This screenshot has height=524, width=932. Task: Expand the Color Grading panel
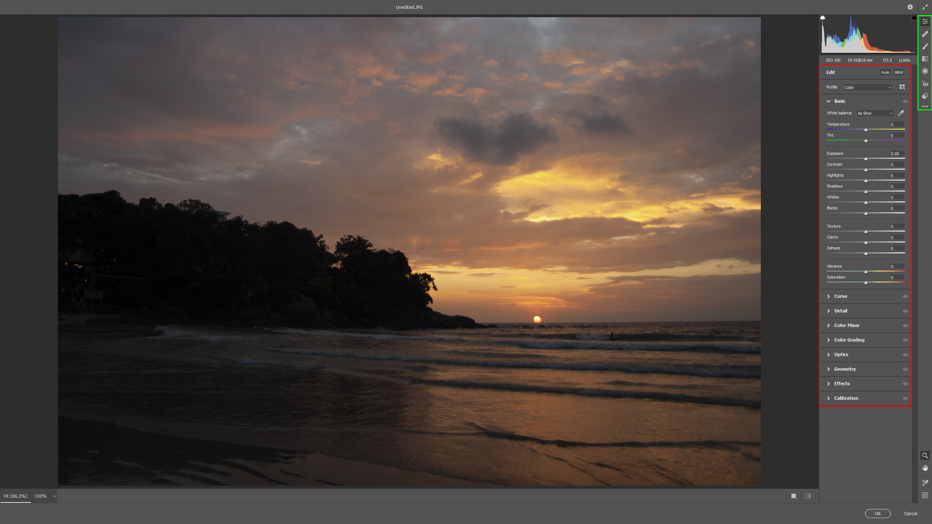coord(849,340)
